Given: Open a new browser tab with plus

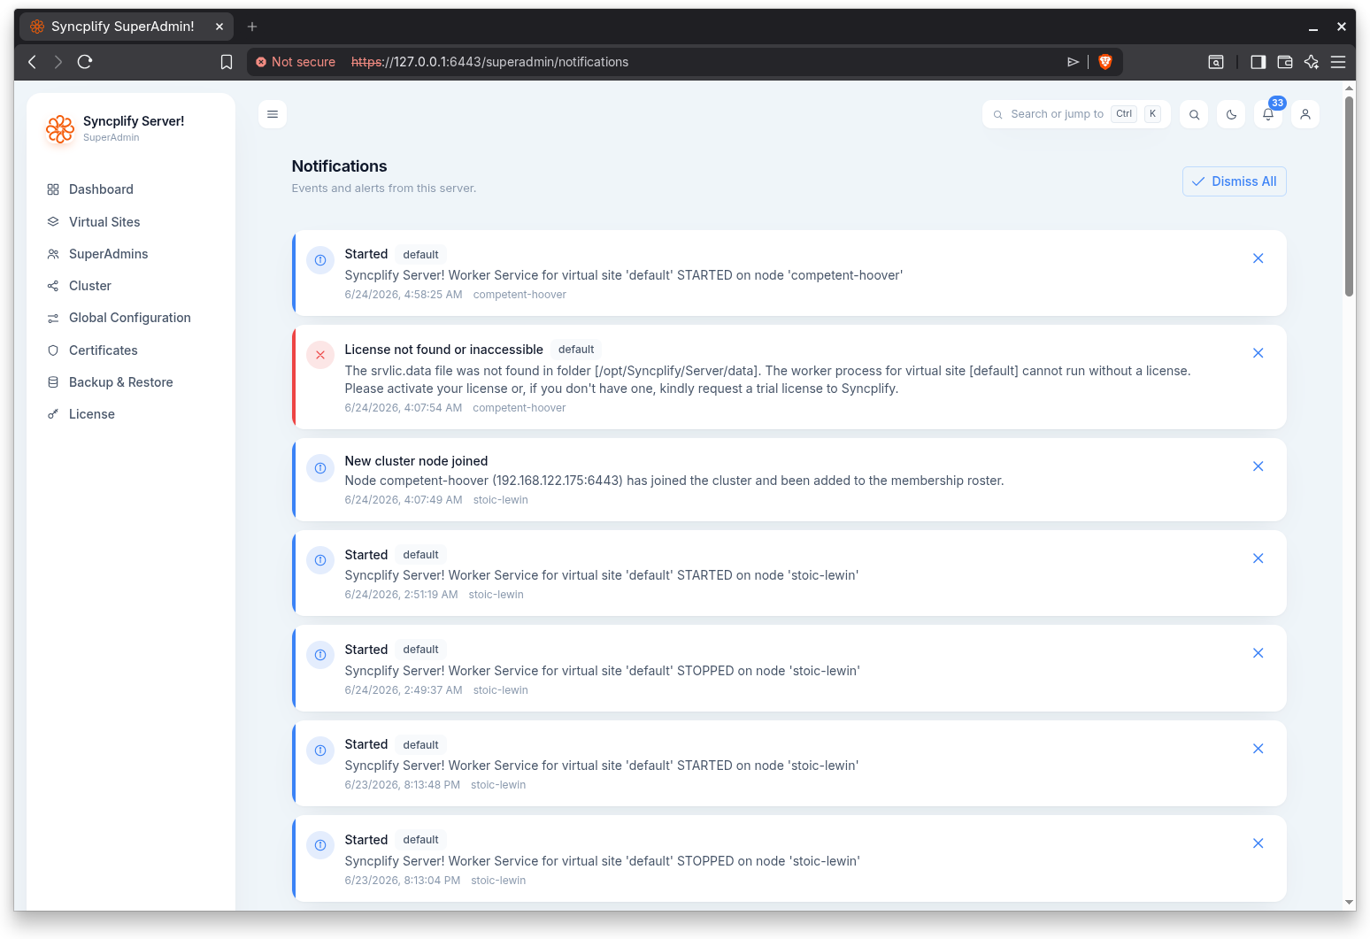Looking at the screenshot, I should pos(252,27).
